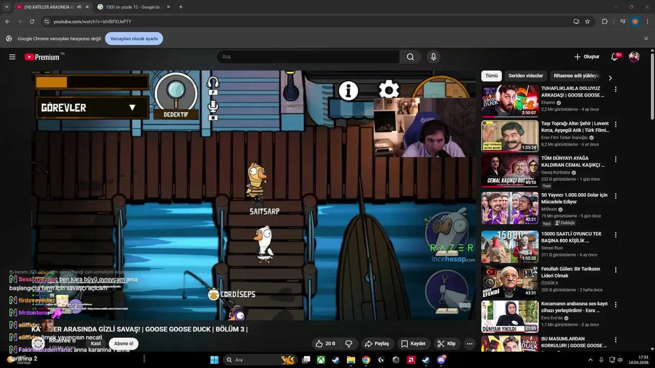655x368 pixels.
Task: Open the Chrome profile avatar
Action: (635, 21)
